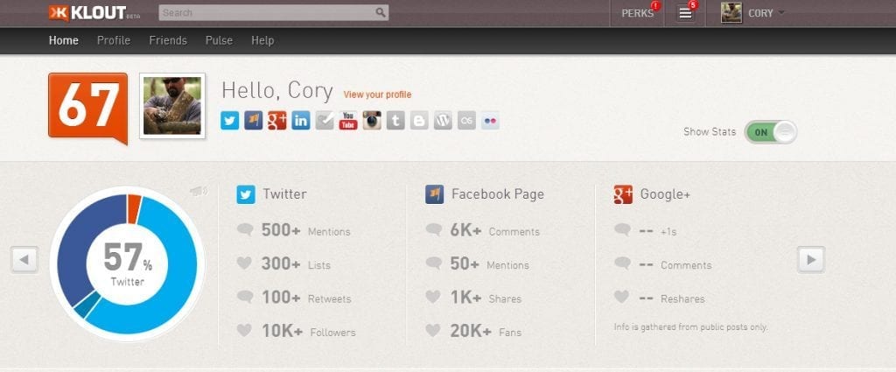Click the Last.fm network icon

pyautogui.click(x=466, y=121)
